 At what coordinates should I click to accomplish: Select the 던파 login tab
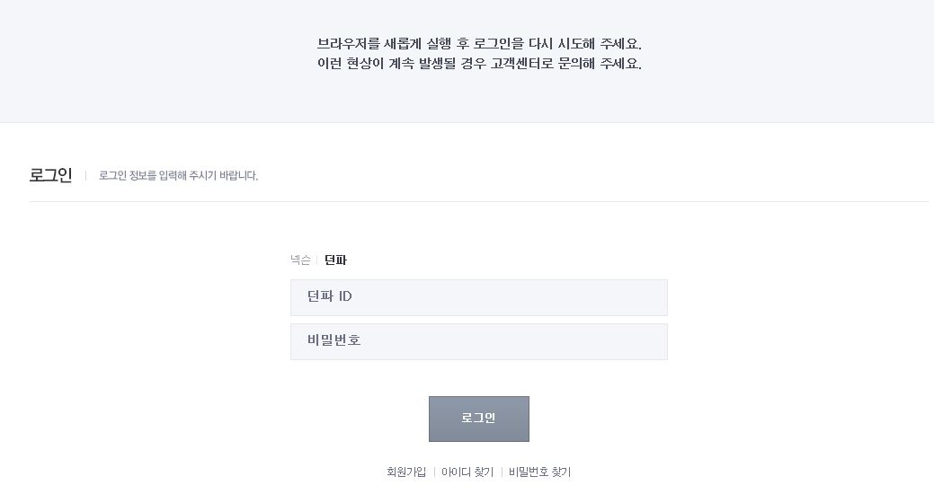335,260
